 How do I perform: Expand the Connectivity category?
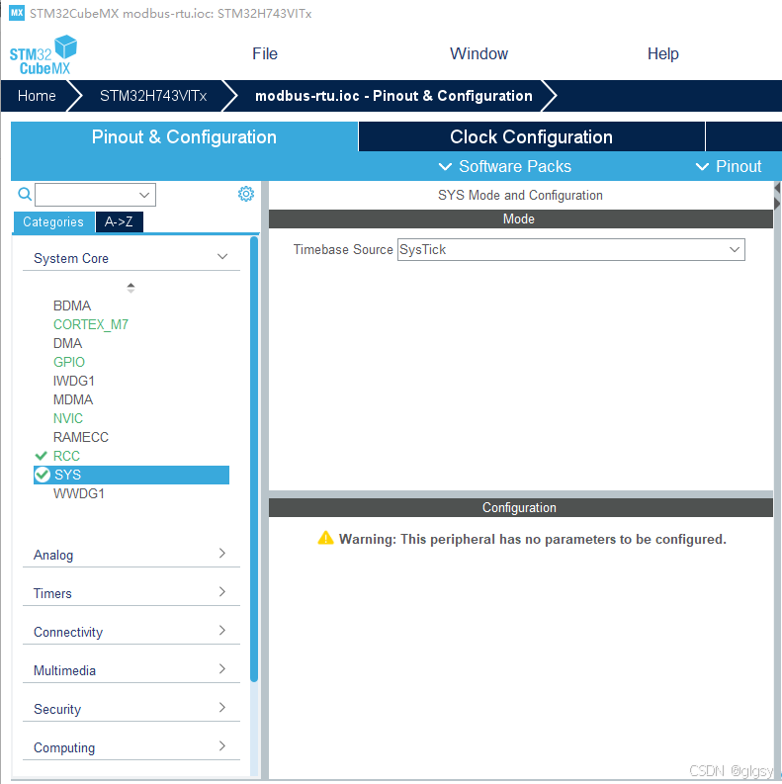(131, 632)
